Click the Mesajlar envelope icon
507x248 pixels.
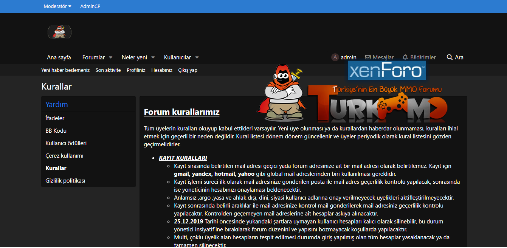click(x=367, y=57)
